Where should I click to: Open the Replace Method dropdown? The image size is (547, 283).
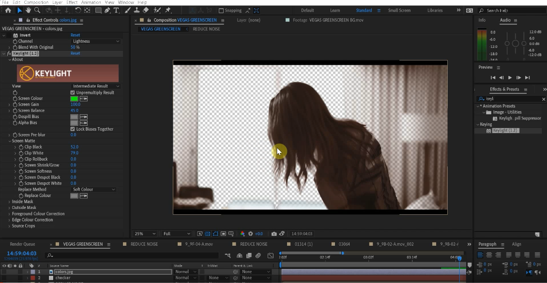tap(93, 190)
